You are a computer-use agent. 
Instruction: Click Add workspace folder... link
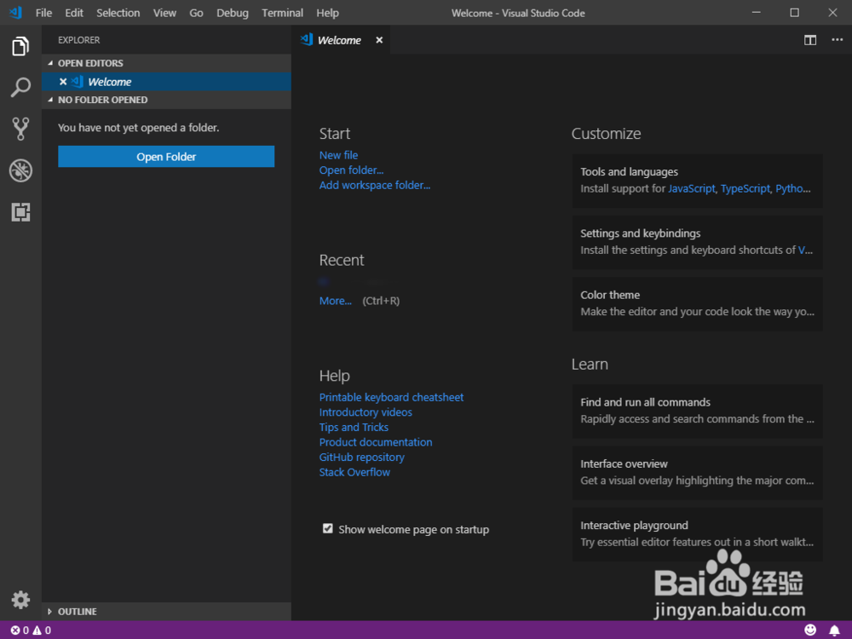[x=374, y=185]
